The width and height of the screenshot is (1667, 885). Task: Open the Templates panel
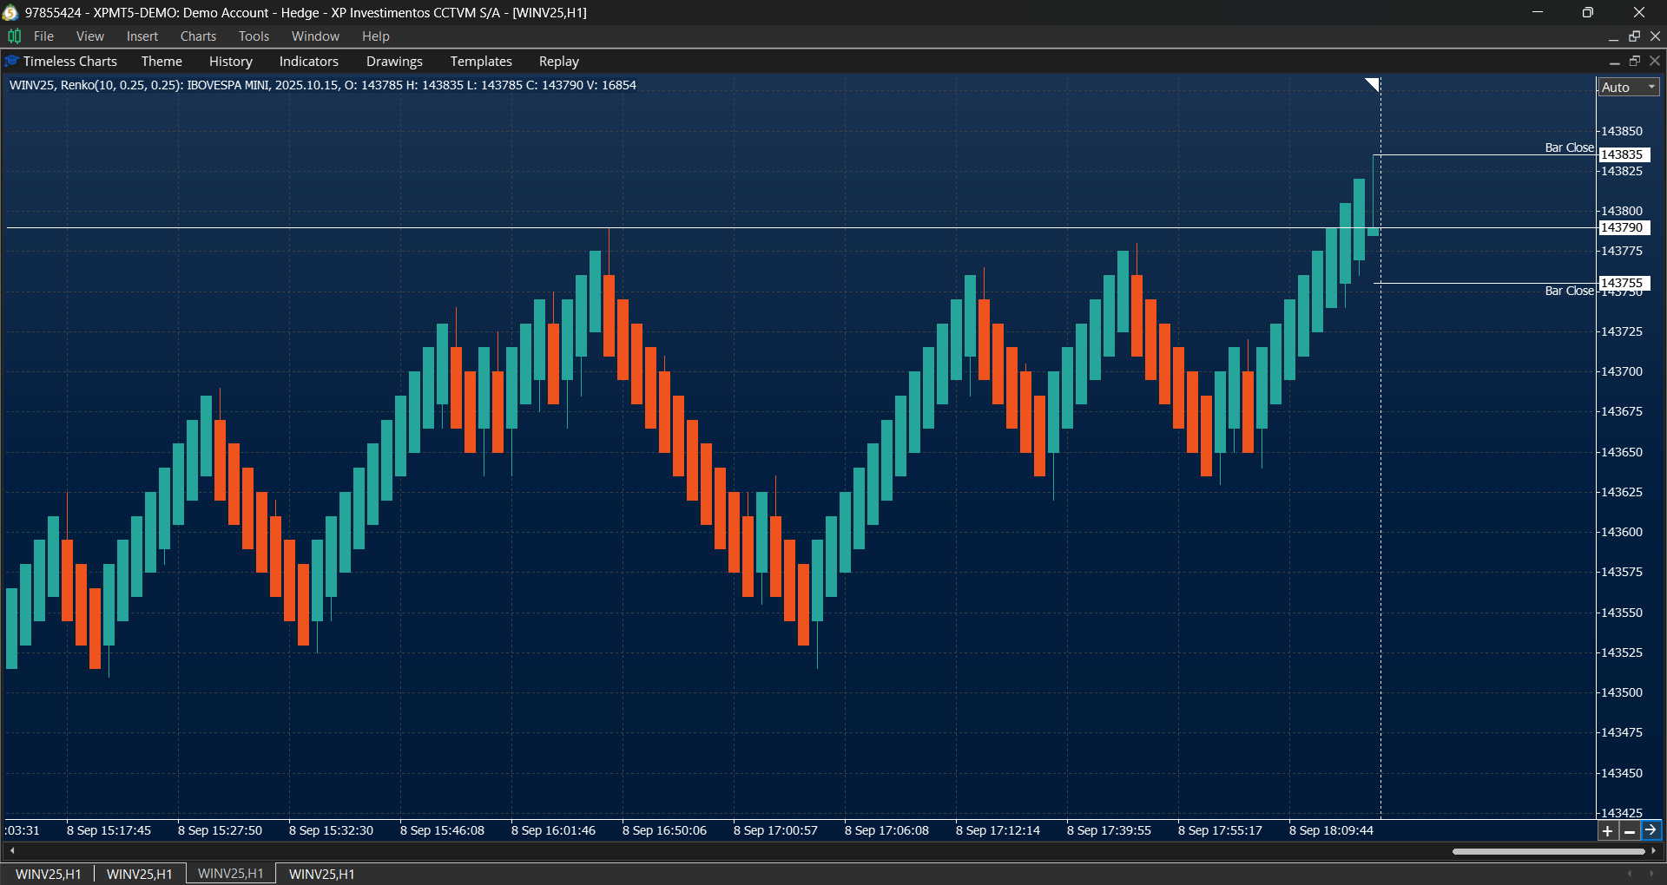480,61
